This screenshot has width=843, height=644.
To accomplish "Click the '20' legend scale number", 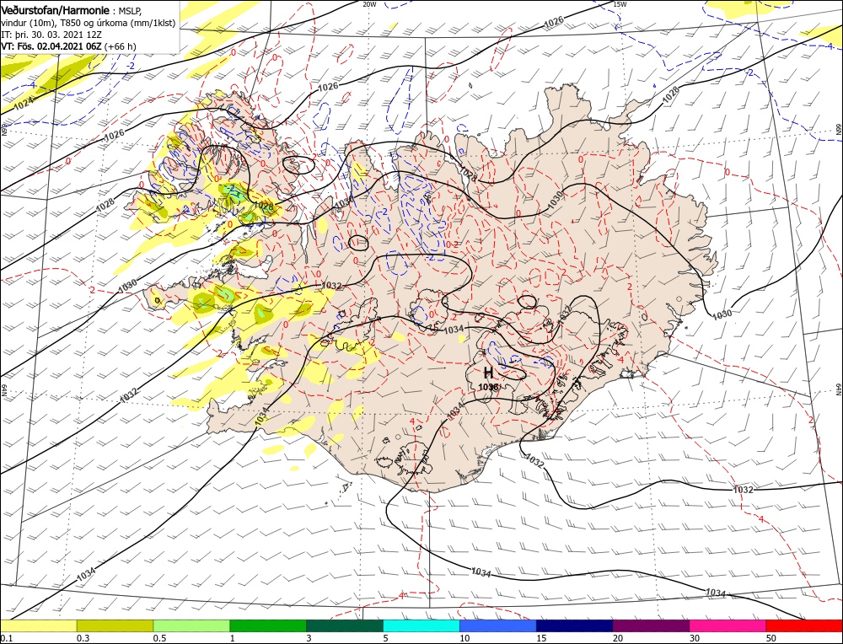I will pos(618,637).
